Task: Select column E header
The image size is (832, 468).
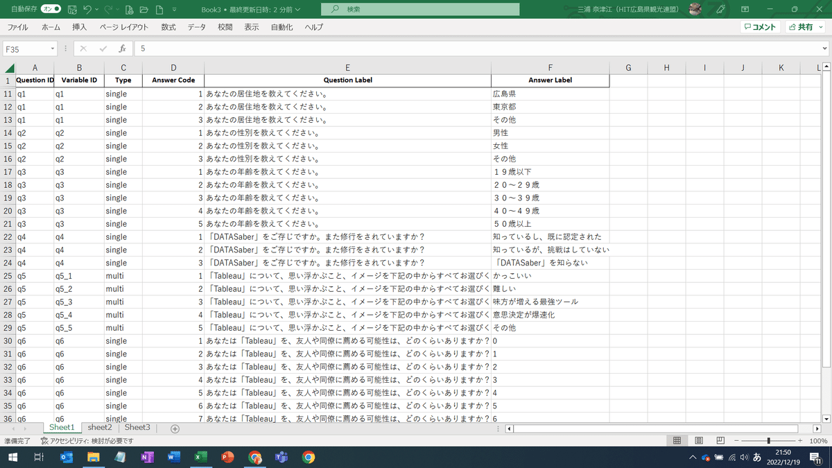Action: [x=347, y=68]
